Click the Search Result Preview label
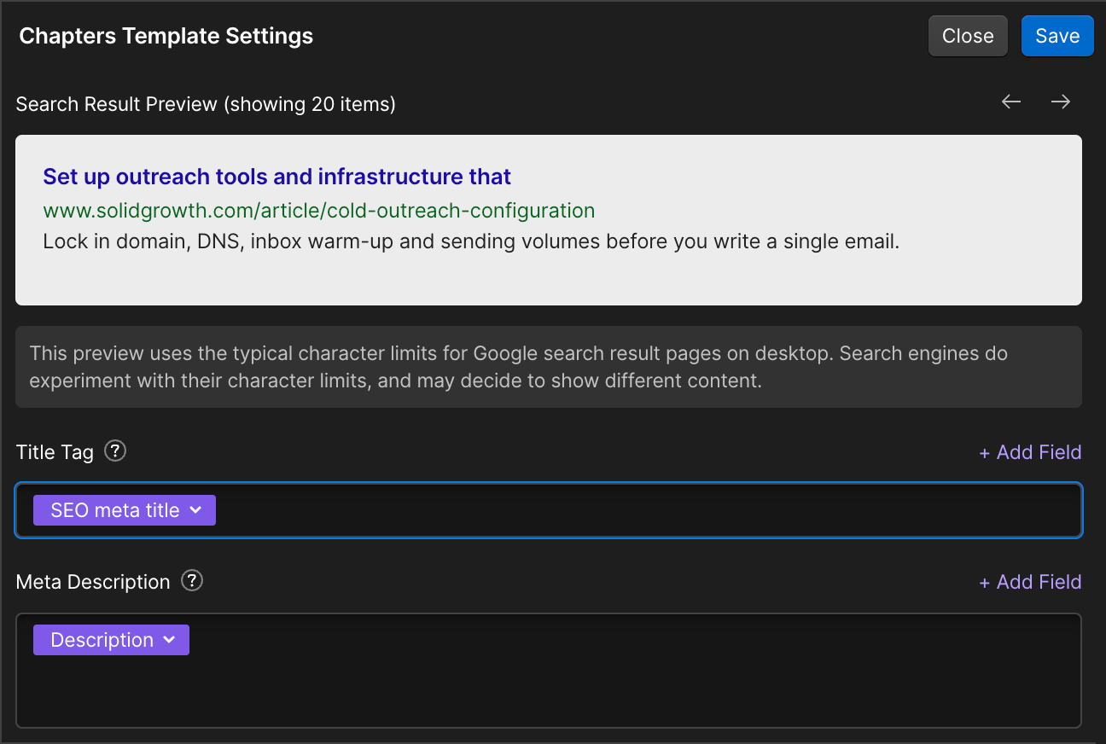 click(206, 104)
